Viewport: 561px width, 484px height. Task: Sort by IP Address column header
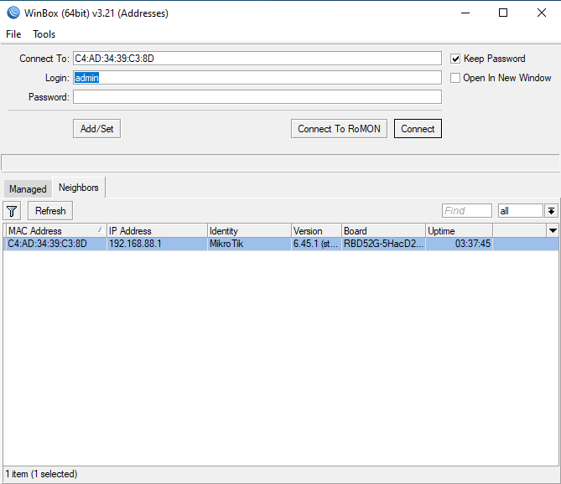pyautogui.click(x=157, y=231)
